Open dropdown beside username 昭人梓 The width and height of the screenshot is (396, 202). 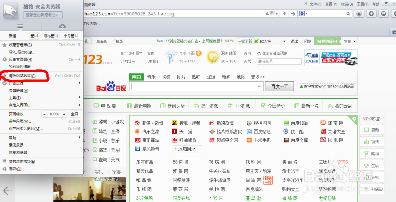pyautogui.click(x=284, y=42)
